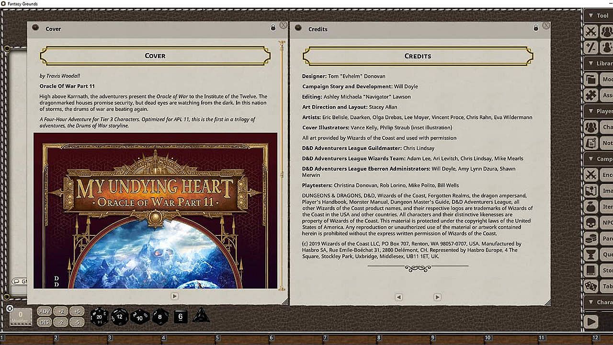
Task: Open the Notes notepad icon
Action: 591,143
